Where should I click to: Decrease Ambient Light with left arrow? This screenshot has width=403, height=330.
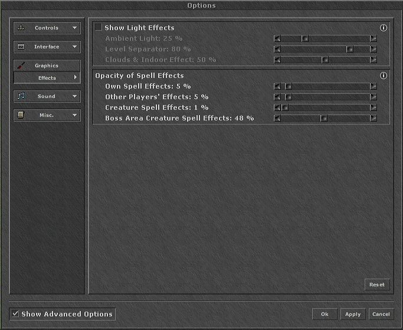[x=277, y=38]
